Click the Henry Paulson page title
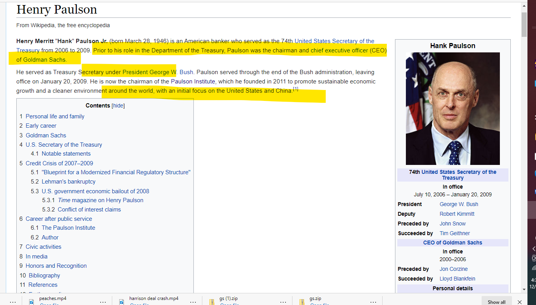The width and height of the screenshot is (536, 305). (57, 9)
